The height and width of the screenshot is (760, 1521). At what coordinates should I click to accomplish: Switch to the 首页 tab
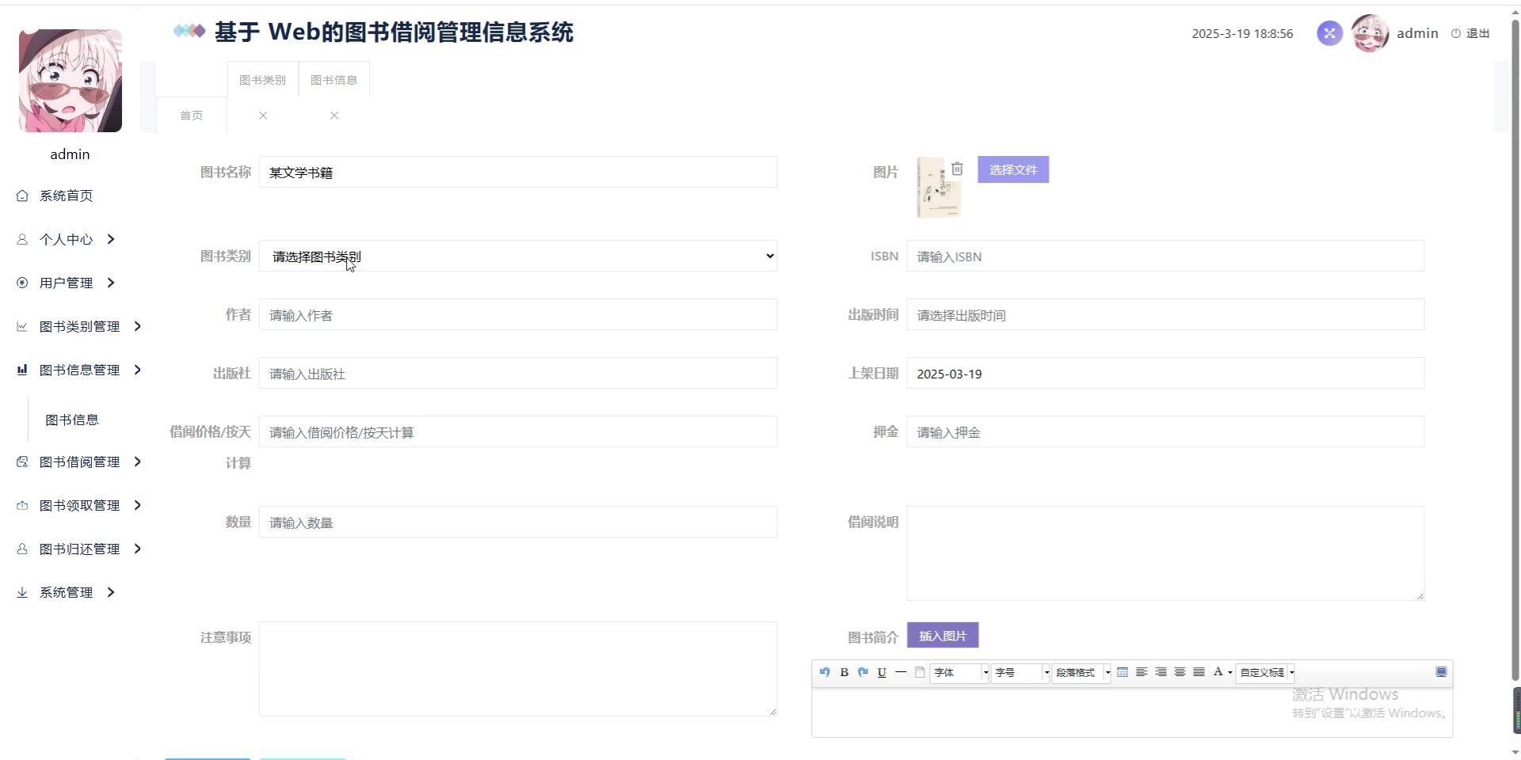click(192, 116)
